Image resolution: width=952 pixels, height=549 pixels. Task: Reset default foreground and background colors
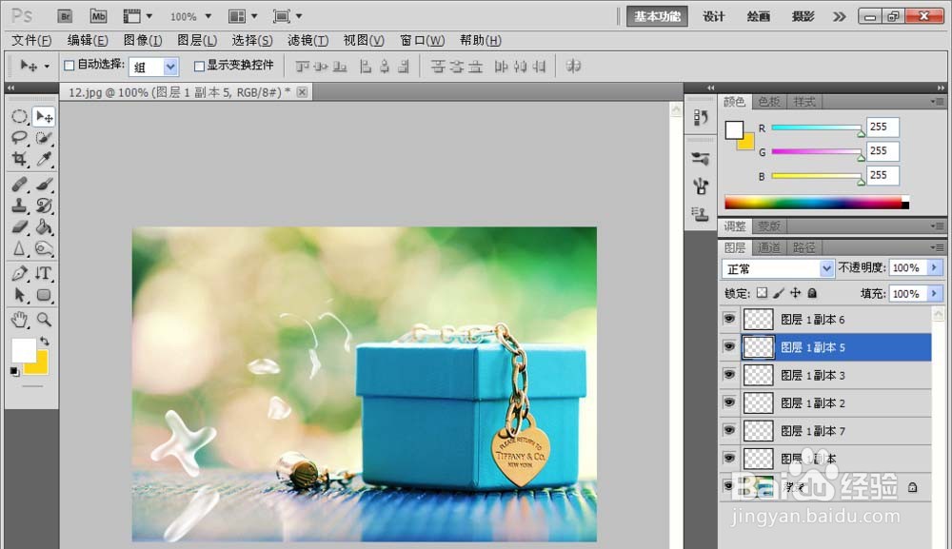tap(14, 371)
